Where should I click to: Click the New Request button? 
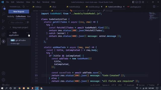[x=19, y=11]
